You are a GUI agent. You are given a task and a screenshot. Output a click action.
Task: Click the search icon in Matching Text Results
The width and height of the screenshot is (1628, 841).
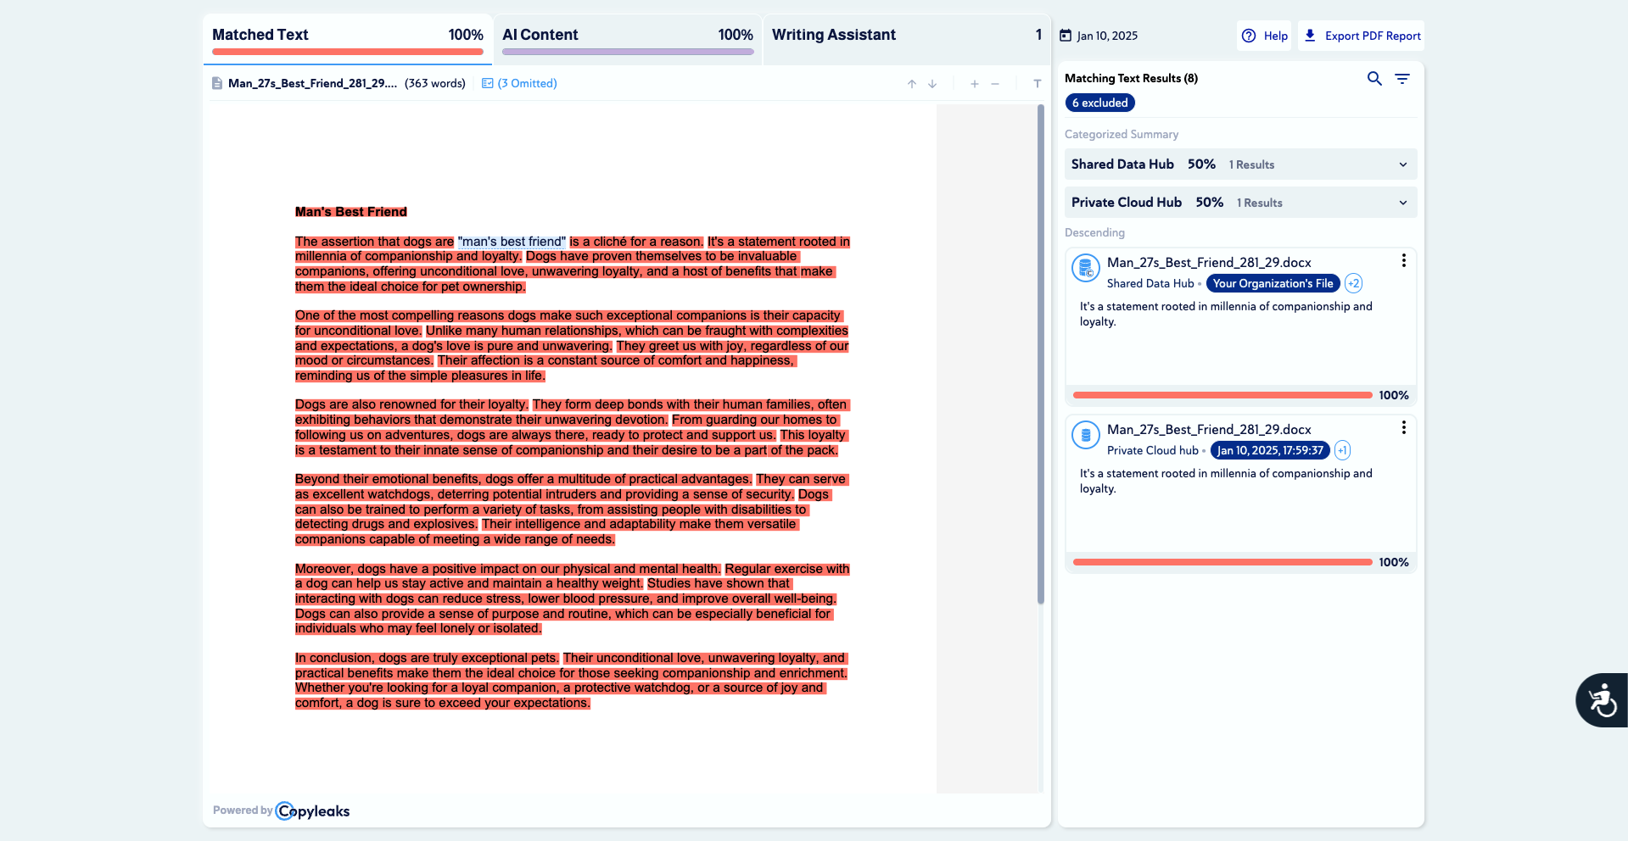(x=1374, y=79)
